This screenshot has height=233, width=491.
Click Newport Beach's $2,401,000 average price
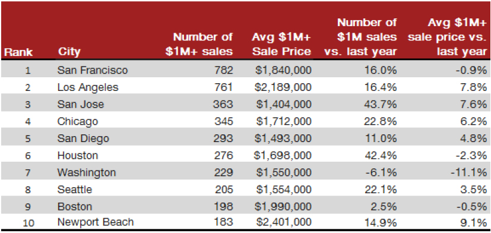coord(284,222)
